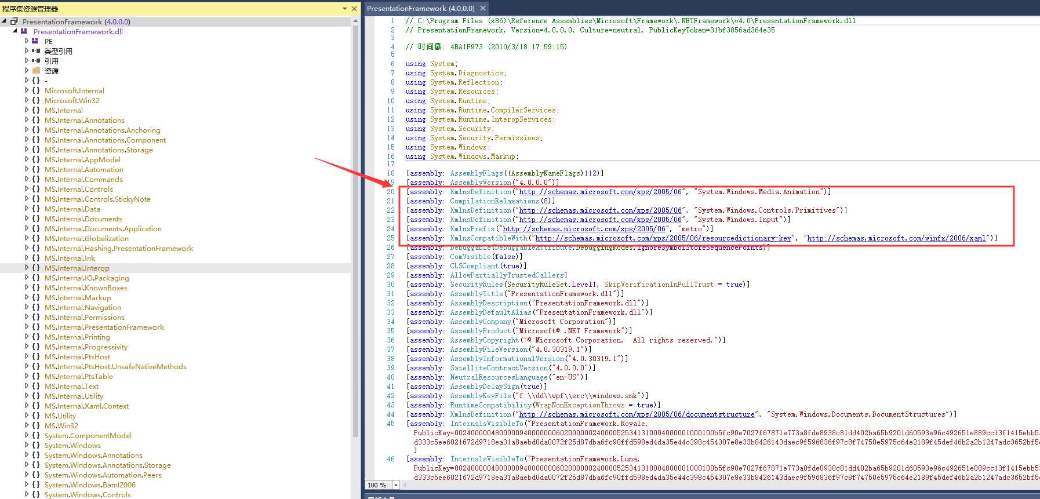Click the tree panel vertical scrollbar thumb
Screen dimensions: 1040x499
[355, 232]
